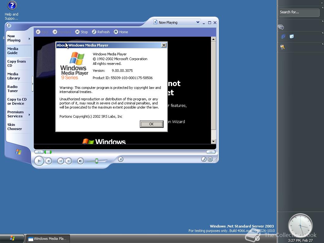Image resolution: width=324 pixels, height=243 pixels.
Task: Click the vertical scrollbar track in content pane
Action: pyautogui.click(x=214, y=134)
